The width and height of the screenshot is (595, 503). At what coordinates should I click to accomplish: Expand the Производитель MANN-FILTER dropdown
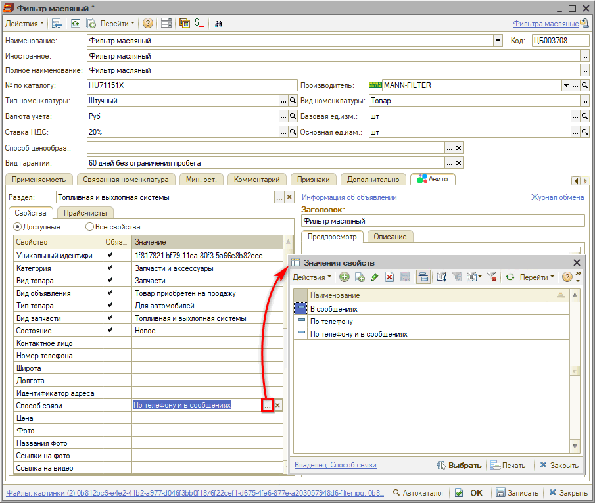pyautogui.click(x=565, y=85)
